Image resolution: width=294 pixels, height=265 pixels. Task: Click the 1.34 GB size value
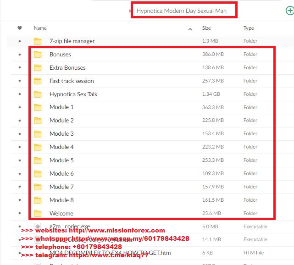click(211, 94)
